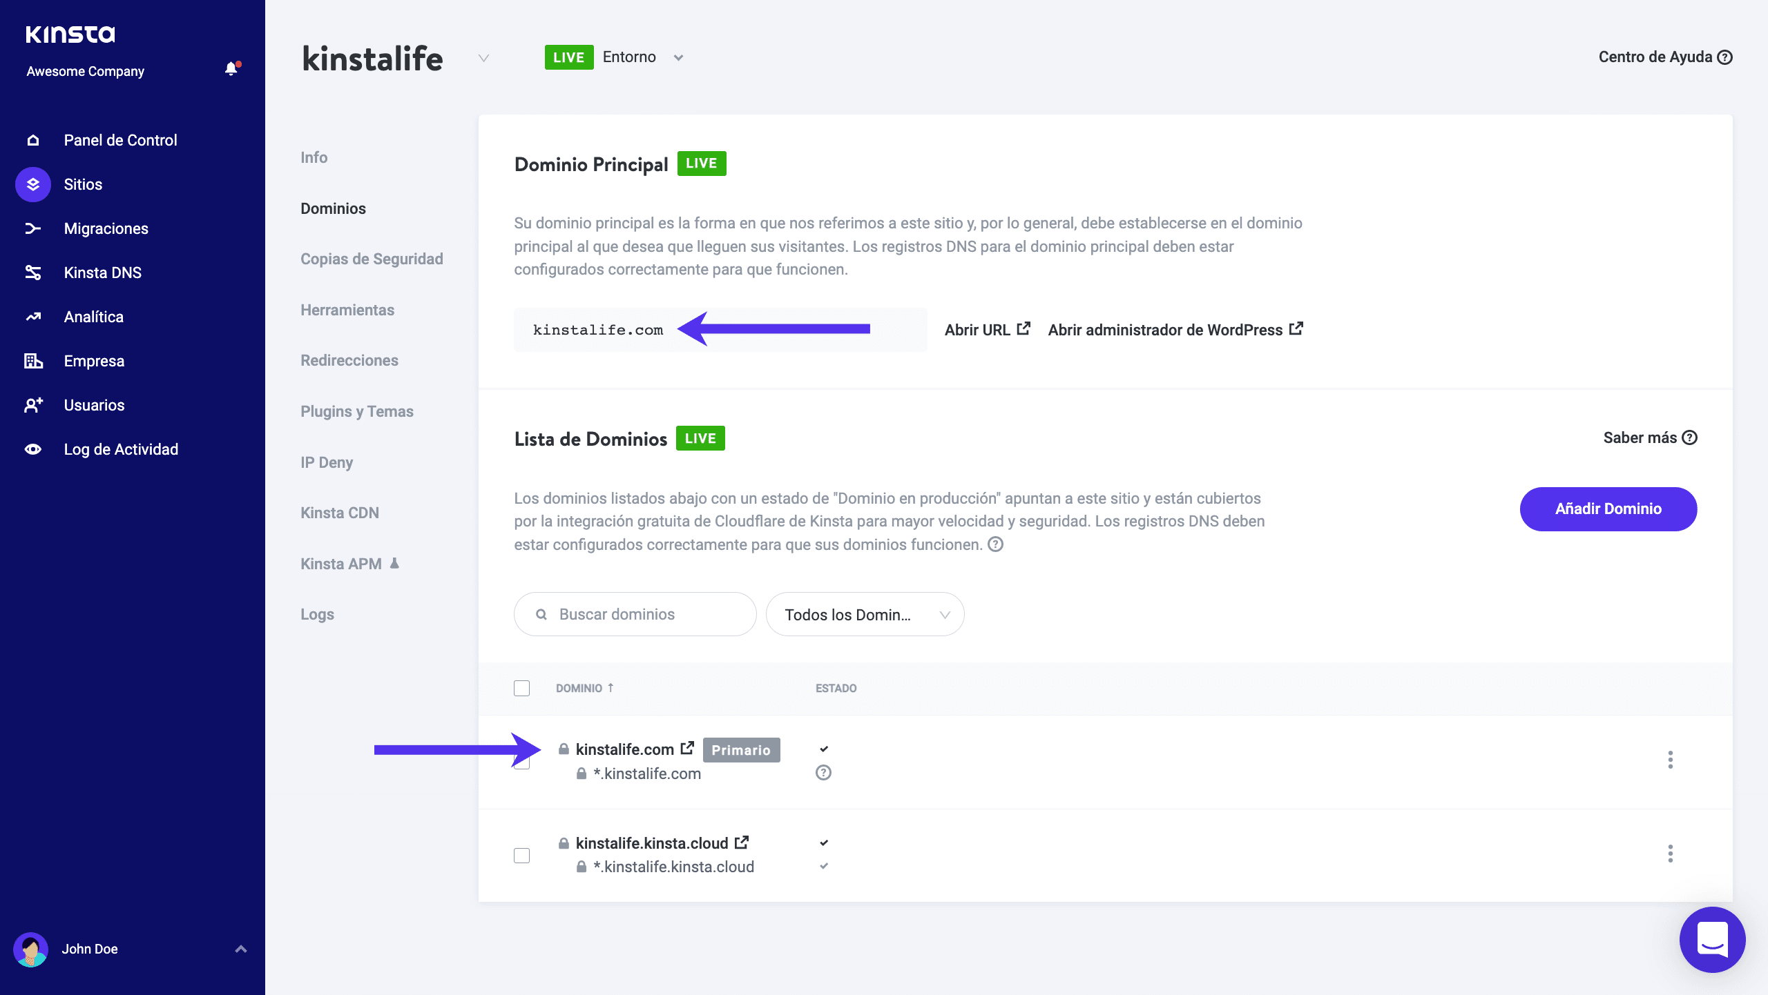Click inside the Buscar dominios search field
Image resolution: width=1768 pixels, height=995 pixels.
pos(634,613)
